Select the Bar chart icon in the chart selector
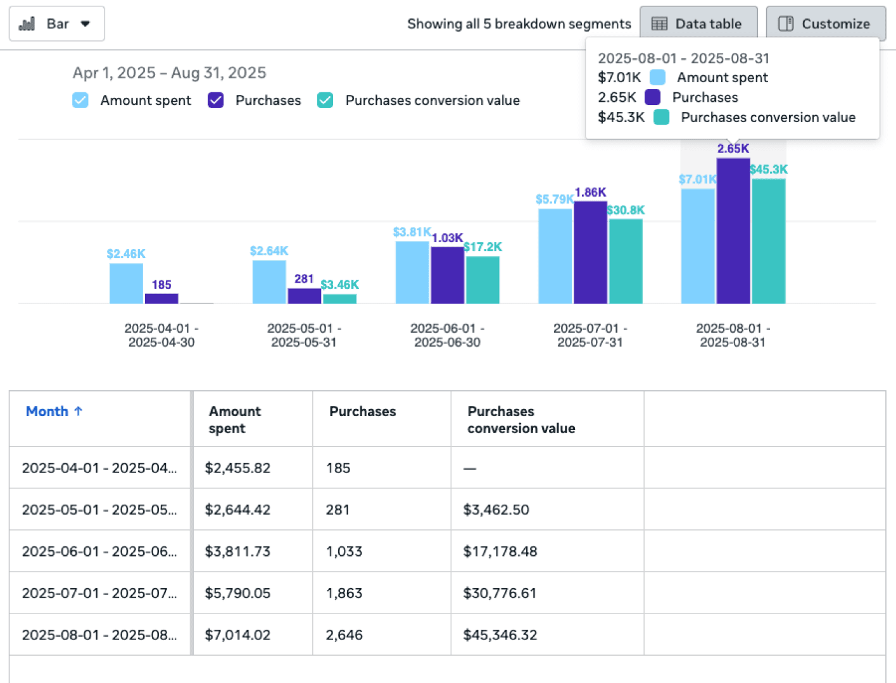This screenshot has width=896, height=683. 27,23
